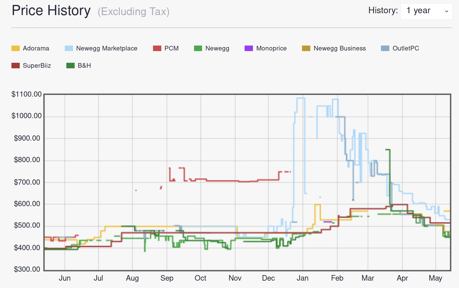Click the gold Newegg Business swatch
Image resolution: width=459 pixels, height=288 pixels.
pos(306,48)
